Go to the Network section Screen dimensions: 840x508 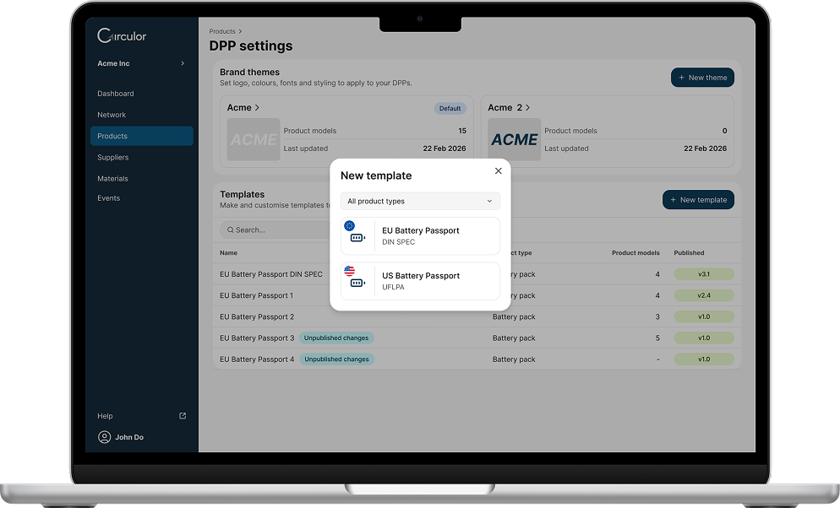tap(112, 115)
